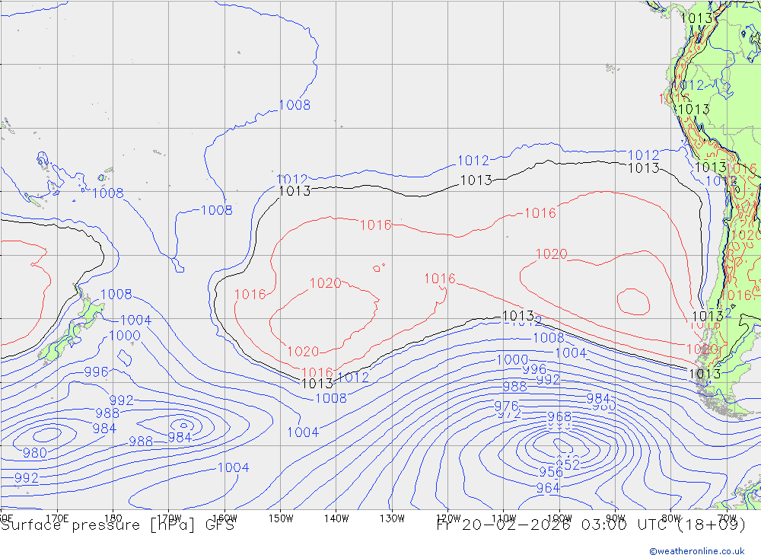Click the 80W longitude axis label

click(671, 518)
